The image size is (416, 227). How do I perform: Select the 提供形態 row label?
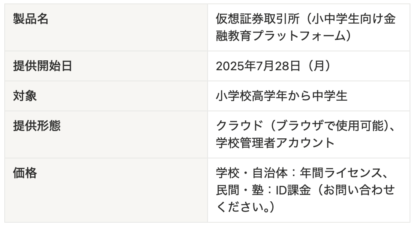pos(37,126)
